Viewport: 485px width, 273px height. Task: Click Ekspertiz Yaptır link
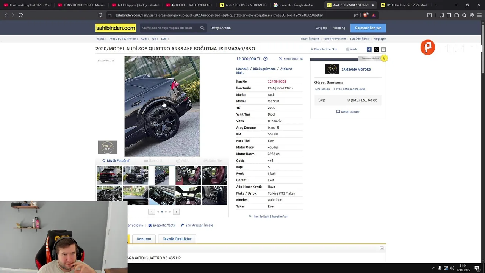pyautogui.click(x=162, y=225)
